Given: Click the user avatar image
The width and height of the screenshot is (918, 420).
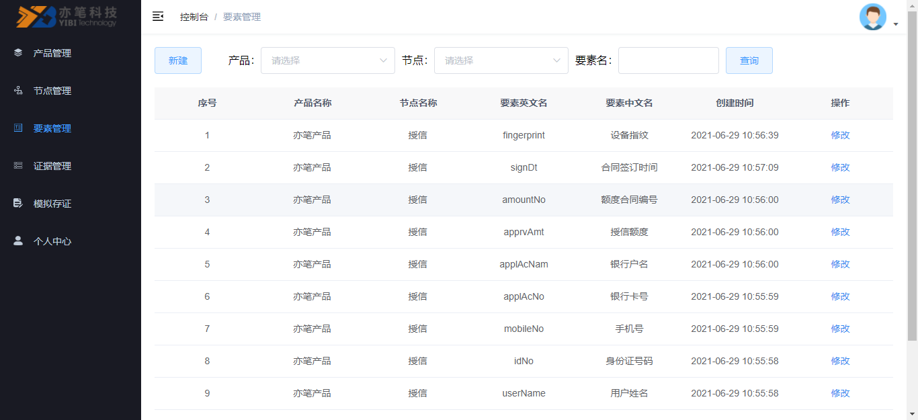Looking at the screenshot, I should (x=872, y=17).
